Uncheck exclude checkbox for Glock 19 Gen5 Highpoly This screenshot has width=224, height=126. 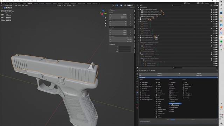[x=211, y=37]
